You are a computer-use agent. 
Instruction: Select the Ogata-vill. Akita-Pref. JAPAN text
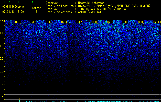point(100,6)
